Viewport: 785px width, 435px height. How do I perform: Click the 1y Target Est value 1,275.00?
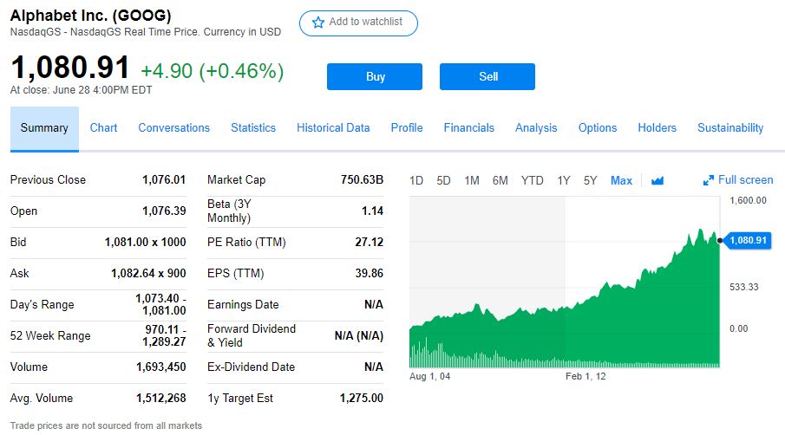click(362, 399)
